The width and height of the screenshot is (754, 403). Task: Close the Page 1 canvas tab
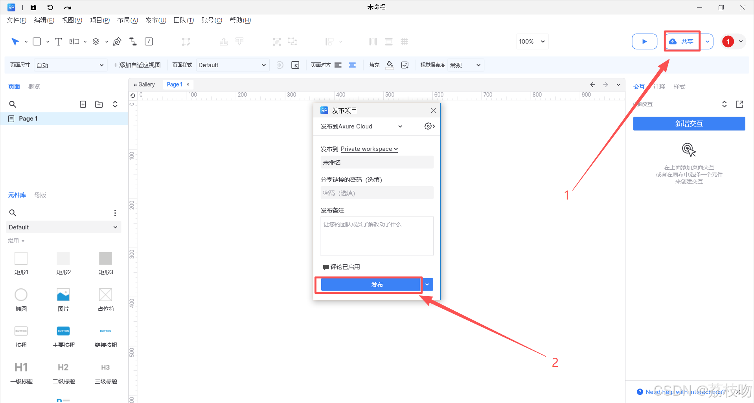[188, 84]
